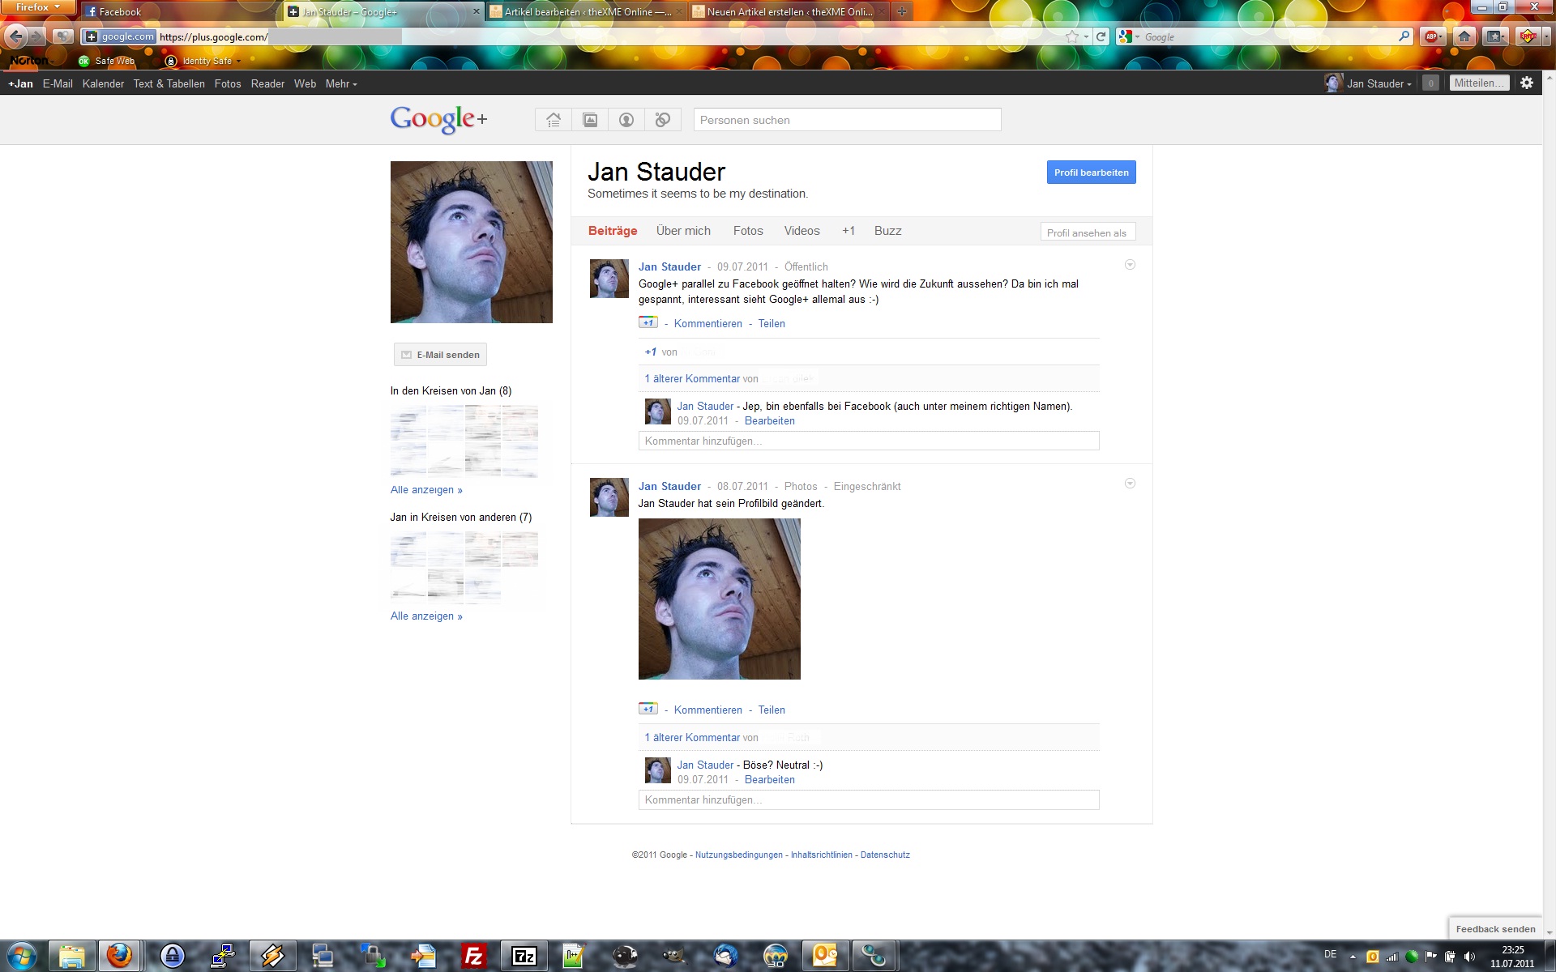
Task: Open Jan Stauder account dropdown
Action: [x=1378, y=83]
